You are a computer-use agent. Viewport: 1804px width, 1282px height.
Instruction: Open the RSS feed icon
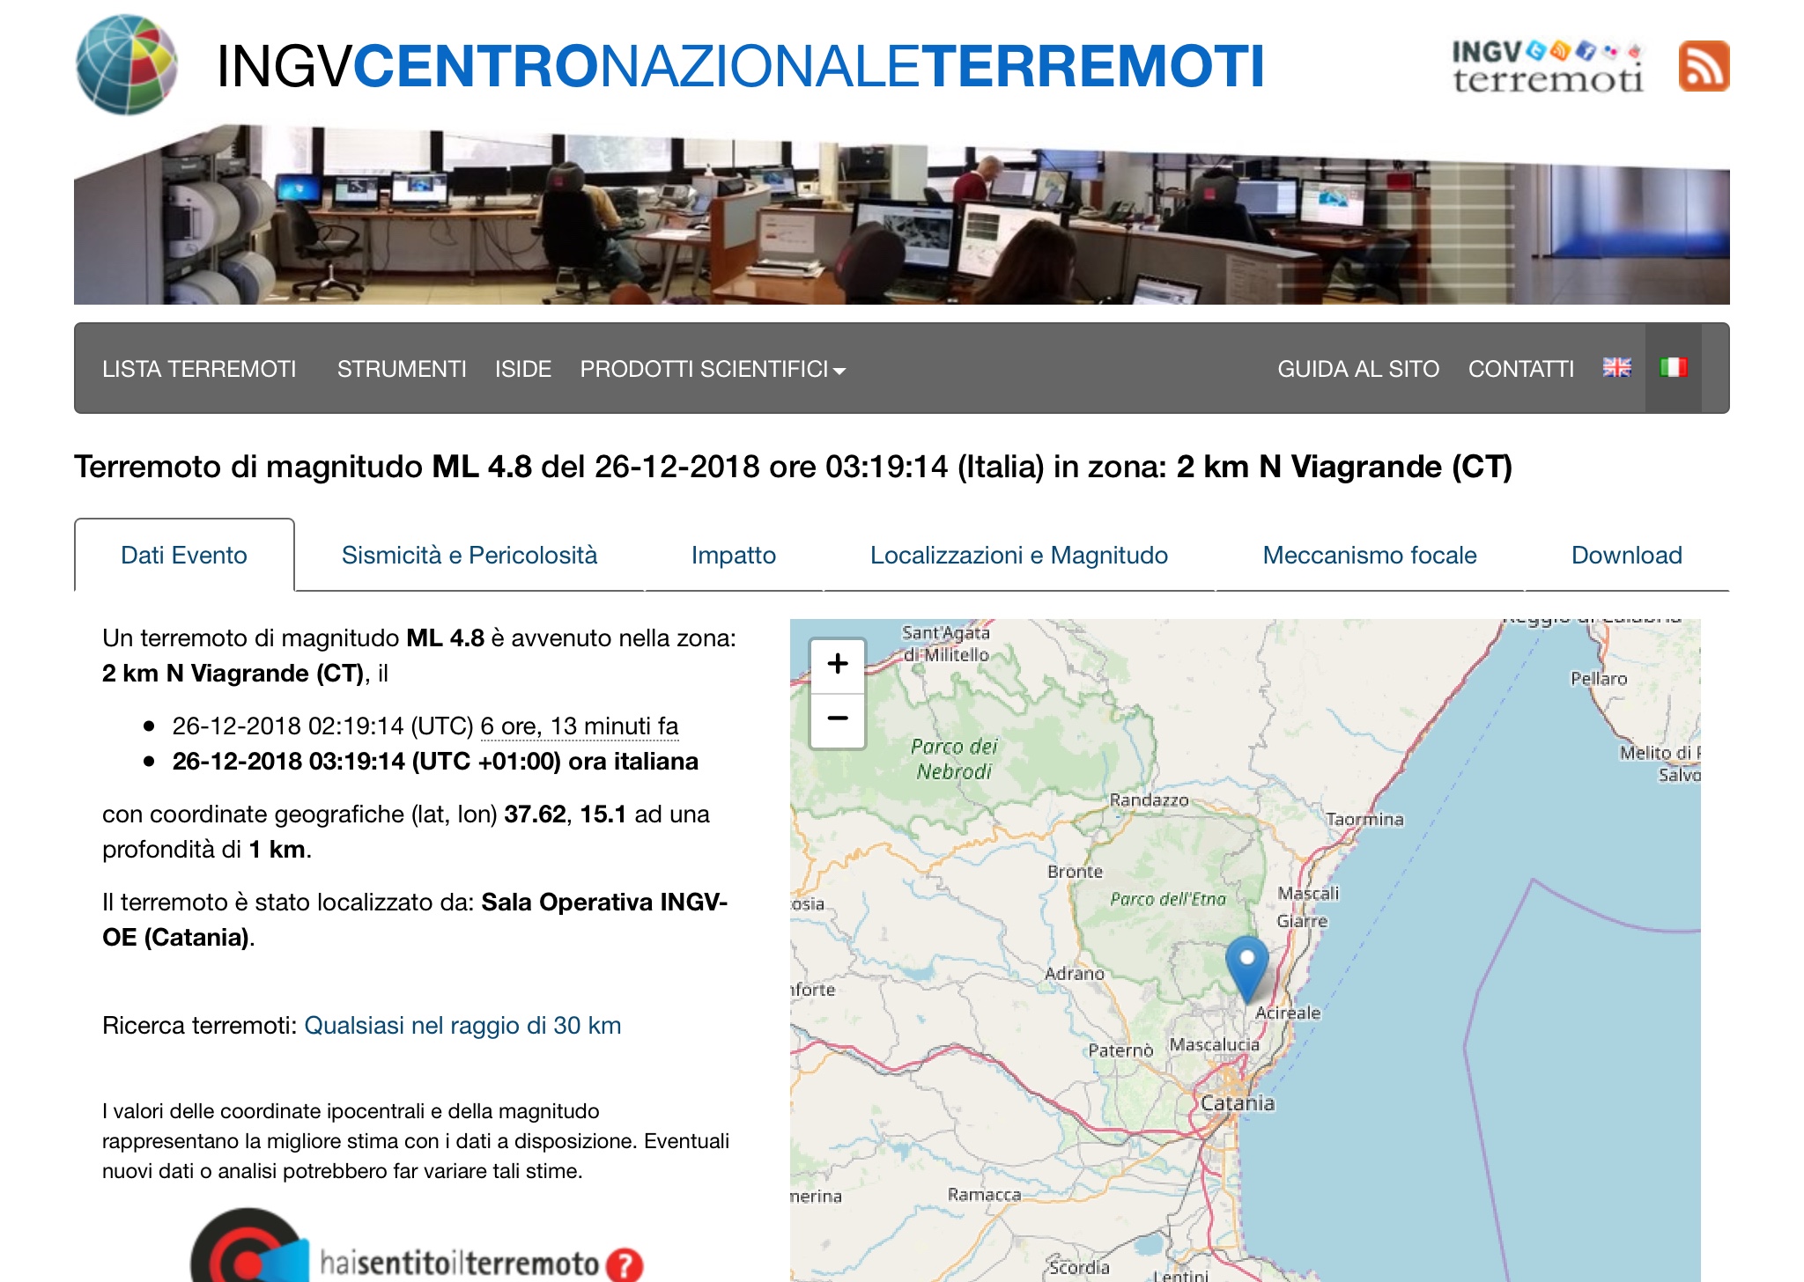point(1704,66)
